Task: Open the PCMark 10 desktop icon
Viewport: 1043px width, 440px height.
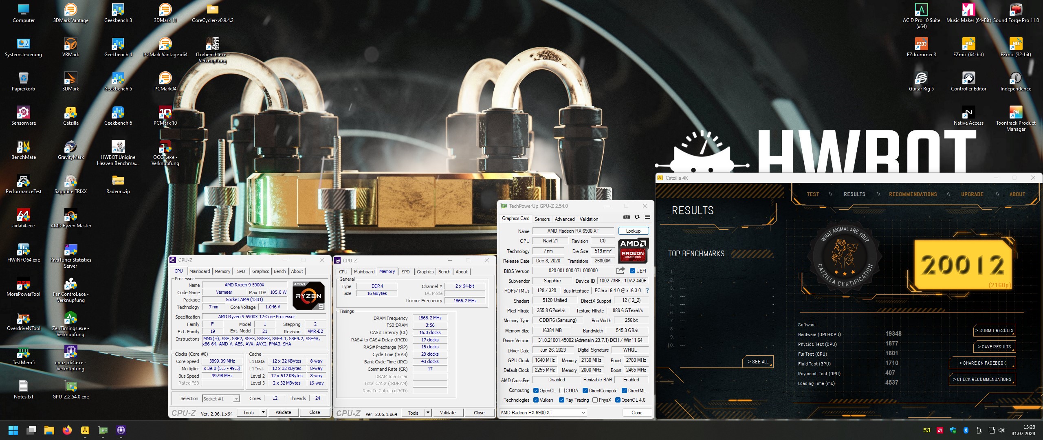Action: [165, 116]
